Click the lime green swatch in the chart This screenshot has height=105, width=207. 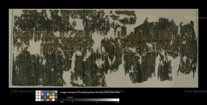(x=53, y=94)
